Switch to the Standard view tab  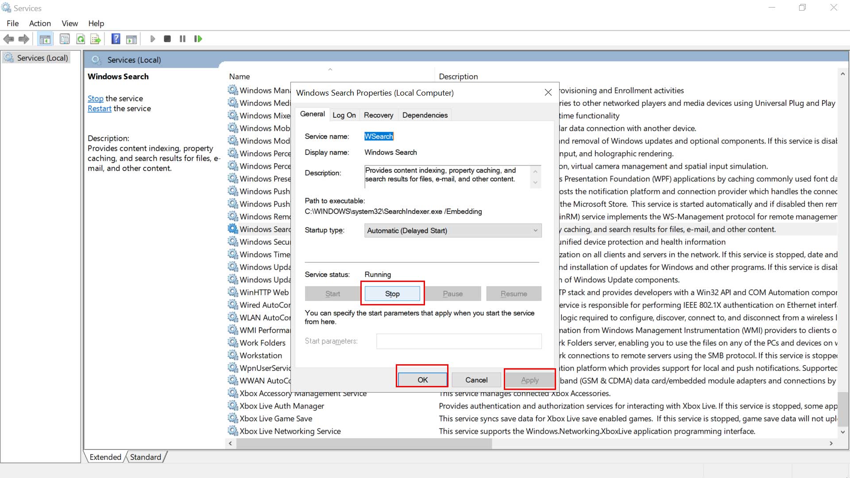click(146, 457)
